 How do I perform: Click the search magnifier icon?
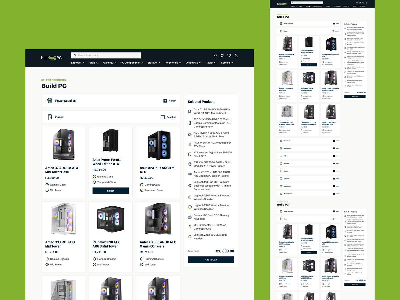click(x=75, y=55)
